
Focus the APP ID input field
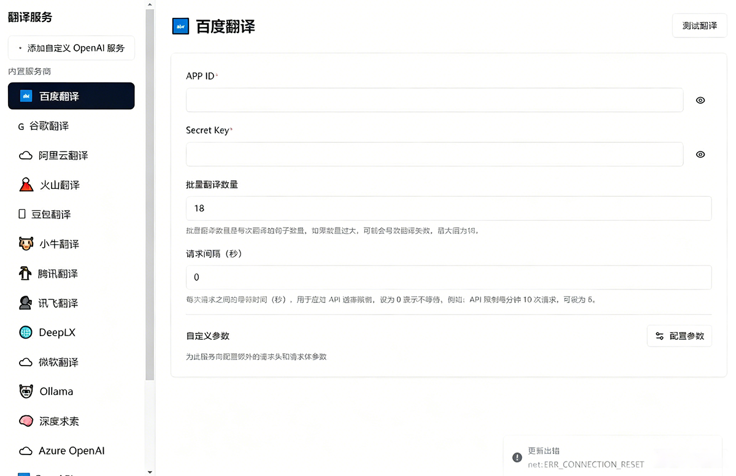tap(434, 100)
